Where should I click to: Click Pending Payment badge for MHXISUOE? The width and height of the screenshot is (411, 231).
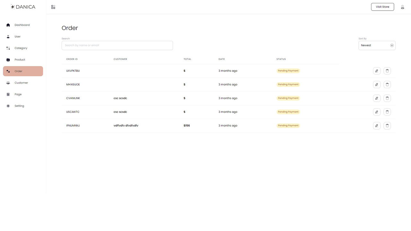pyautogui.click(x=288, y=84)
